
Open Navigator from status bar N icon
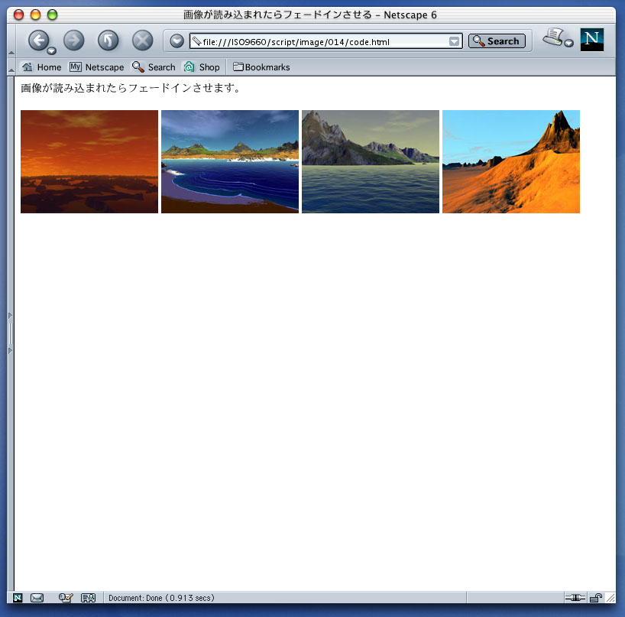18,597
